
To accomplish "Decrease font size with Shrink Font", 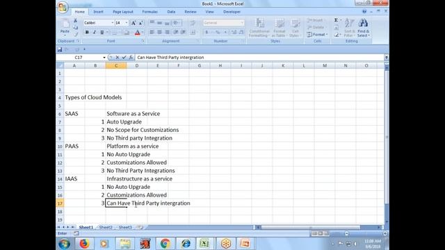I will click(140, 23).
